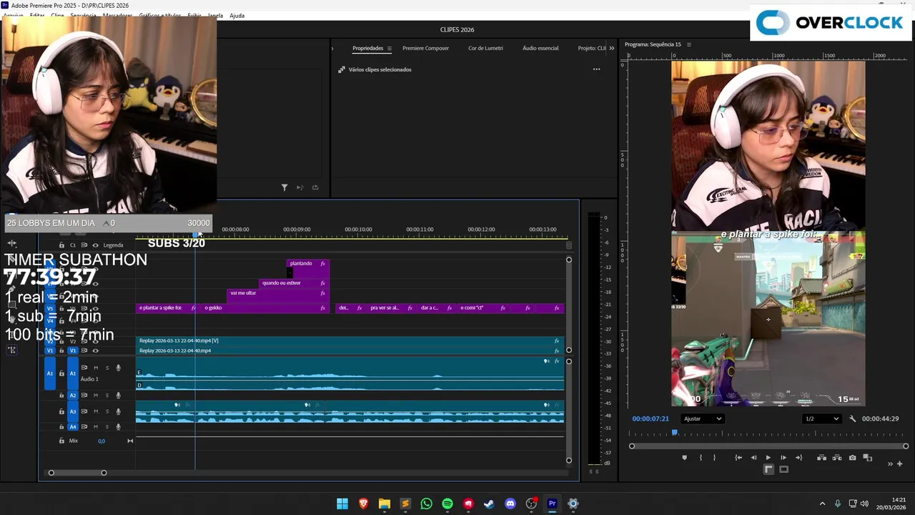Image resolution: width=915 pixels, height=515 pixels.
Task: Open the Propriedades panel menu
Action: click(389, 48)
